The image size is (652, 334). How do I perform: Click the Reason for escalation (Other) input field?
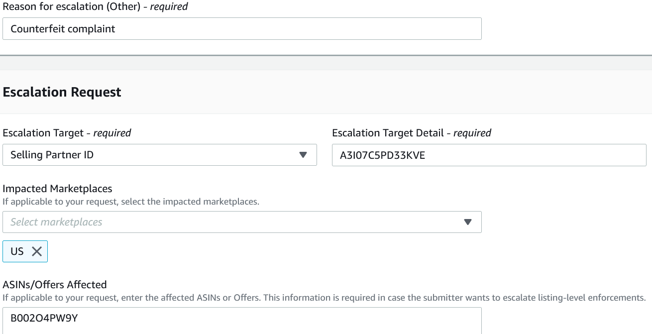point(242,29)
